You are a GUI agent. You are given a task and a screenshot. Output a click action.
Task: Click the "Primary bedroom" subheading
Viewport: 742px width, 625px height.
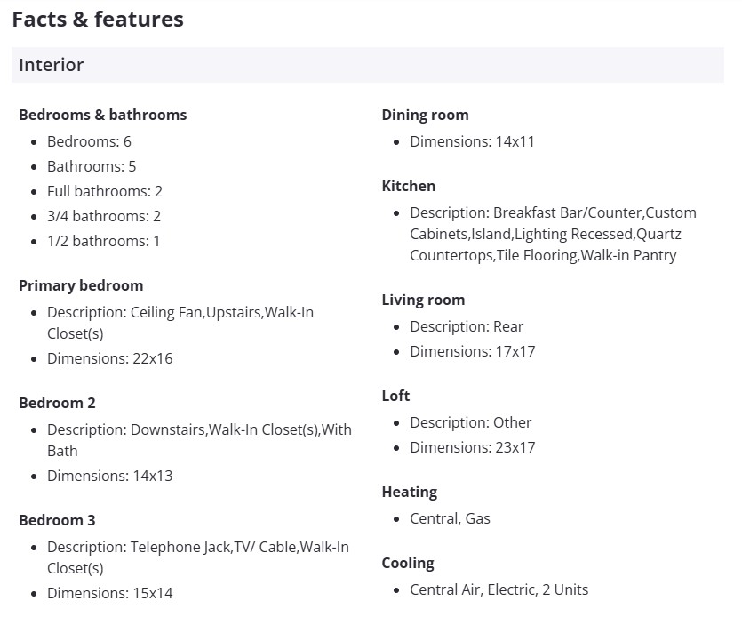click(81, 285)
